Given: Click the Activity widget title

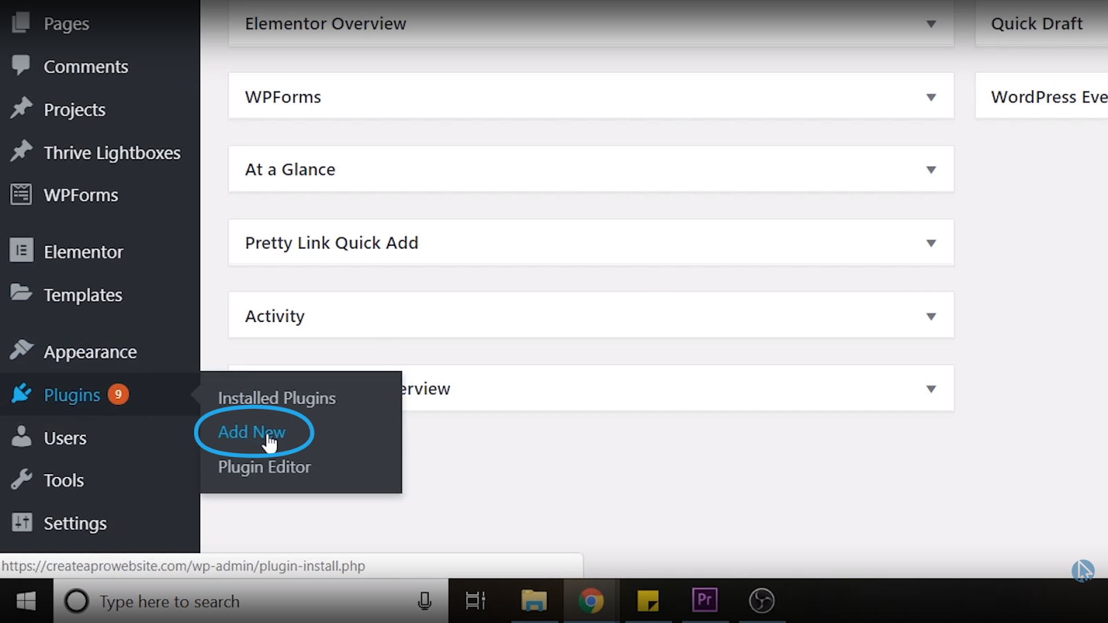Looking at the screenshot, I should click(275, 316).
